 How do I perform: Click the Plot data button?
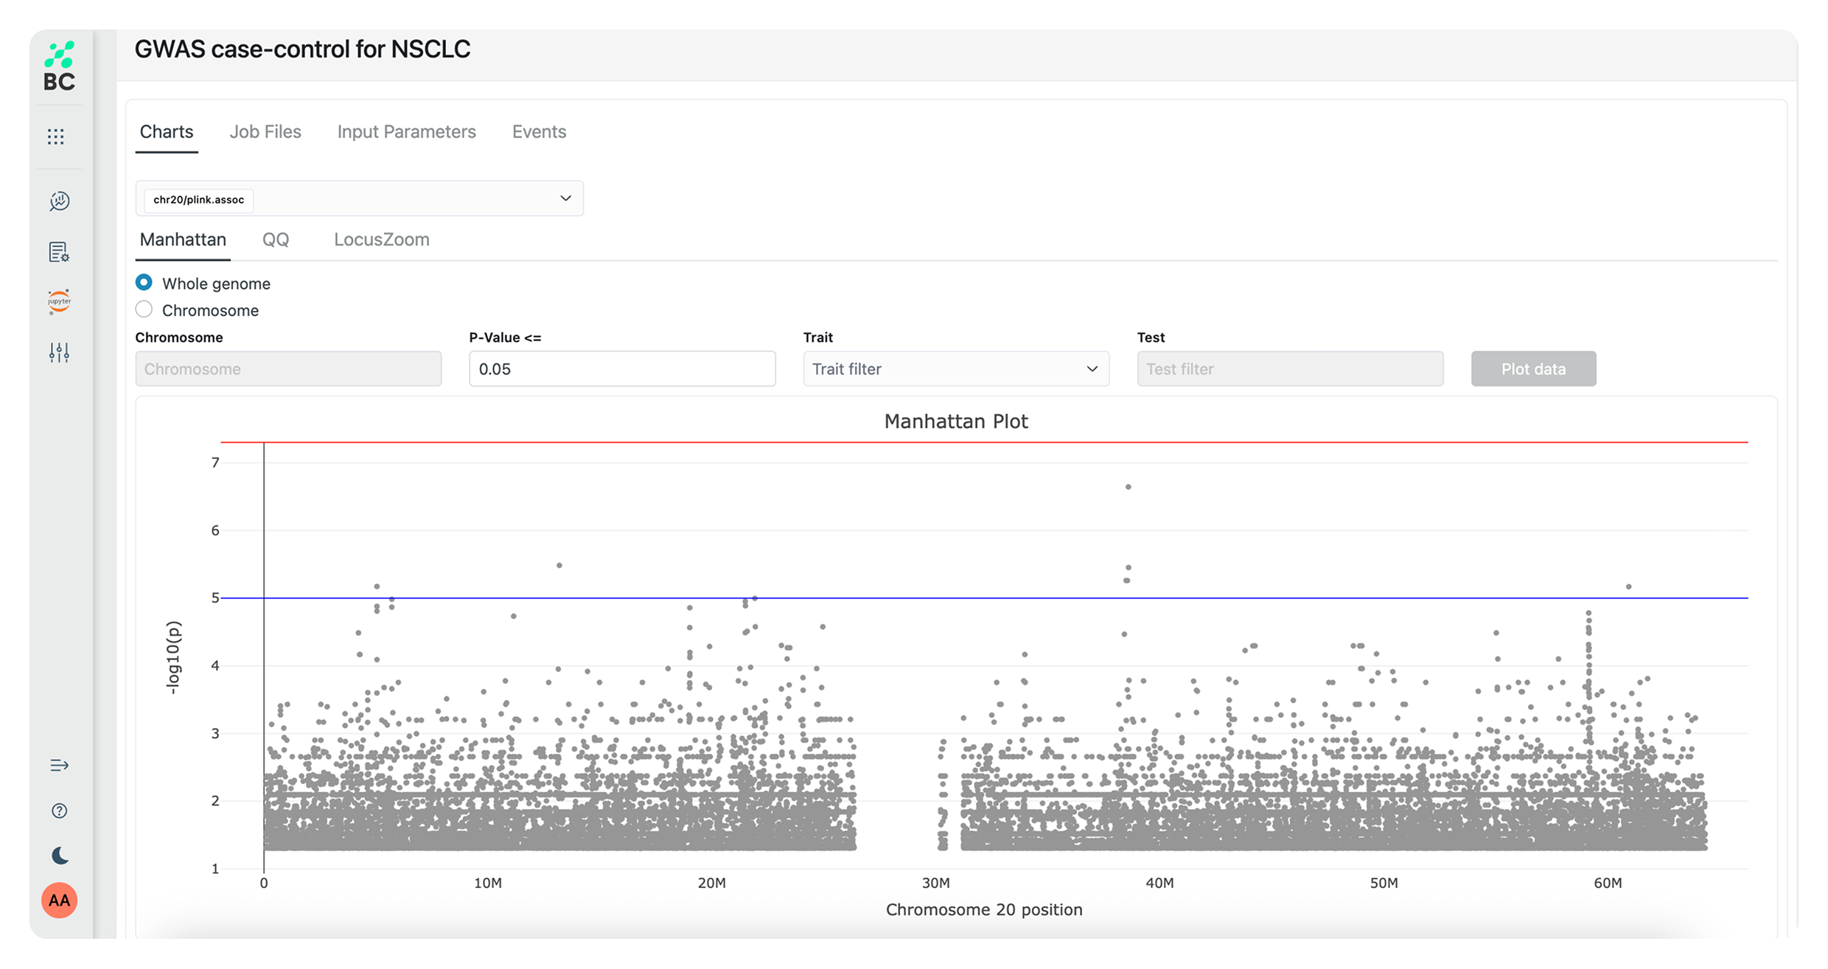click(x=1533, y=368)
